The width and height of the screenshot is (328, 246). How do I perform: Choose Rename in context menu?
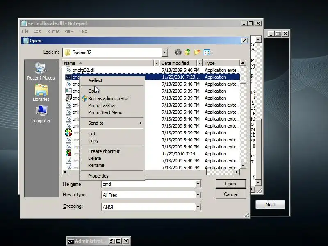point(96,165)
